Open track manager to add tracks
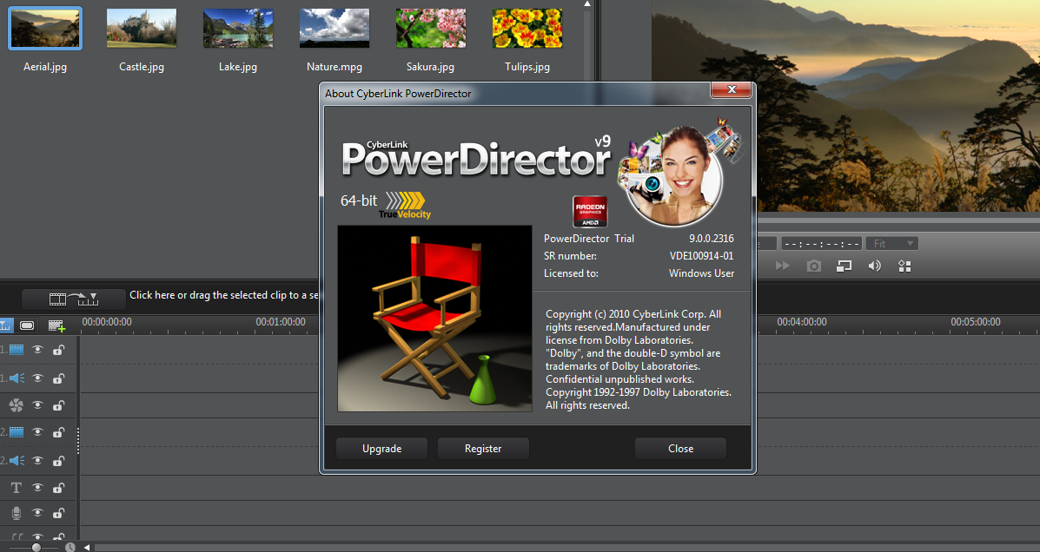 (x=56, y=325)
